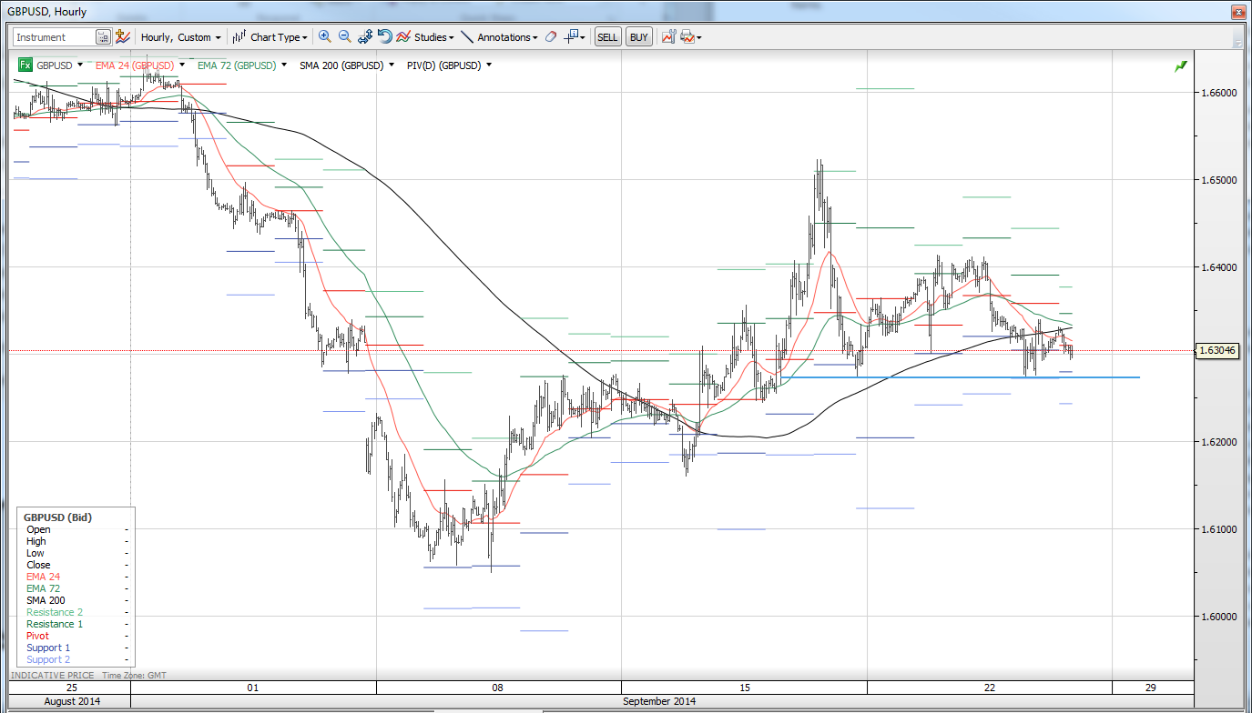Click 'Support 1' in the data legend
The width and height of the screenshot is (1252, 713).
click(48, 648)
